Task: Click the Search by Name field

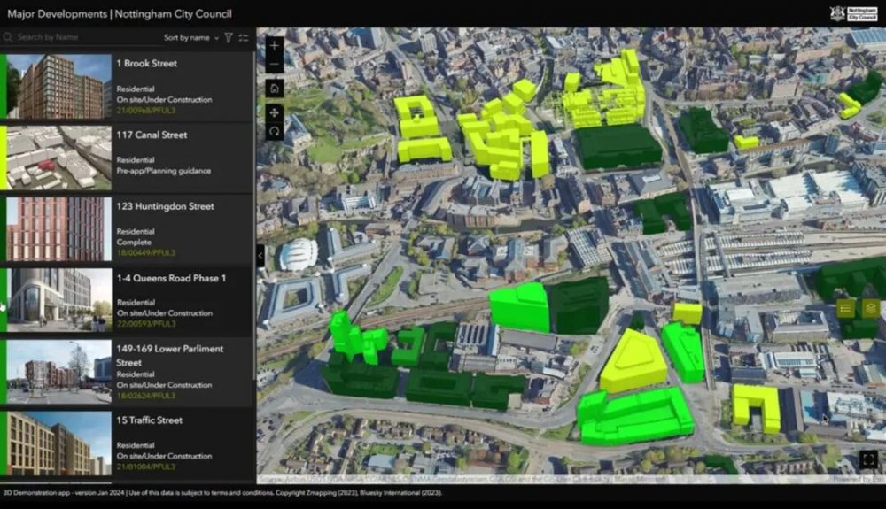Action: point(85,37)
